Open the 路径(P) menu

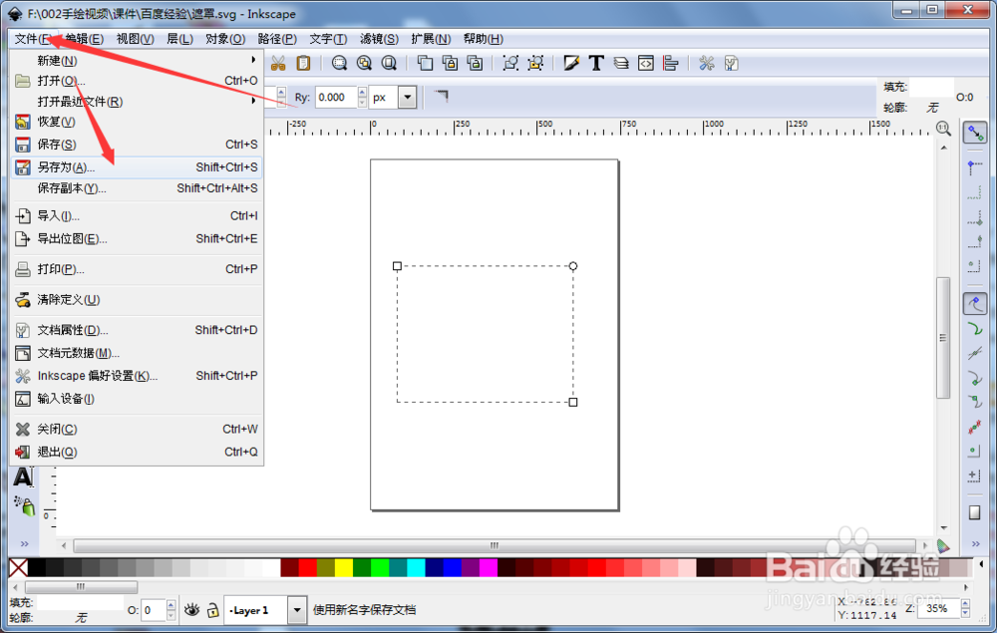[277, 39]
